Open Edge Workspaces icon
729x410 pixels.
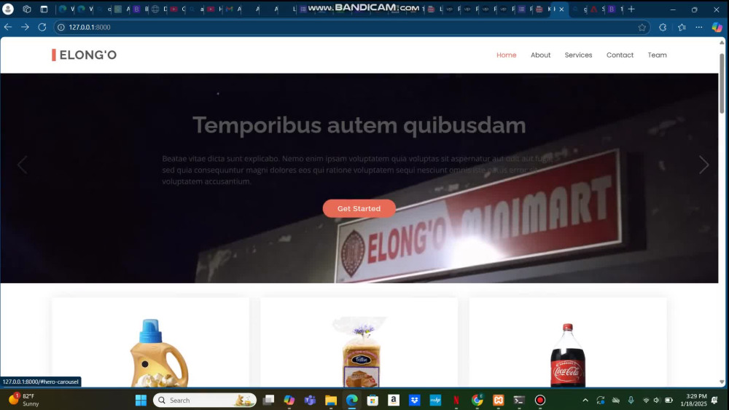(x=26, y=9)
